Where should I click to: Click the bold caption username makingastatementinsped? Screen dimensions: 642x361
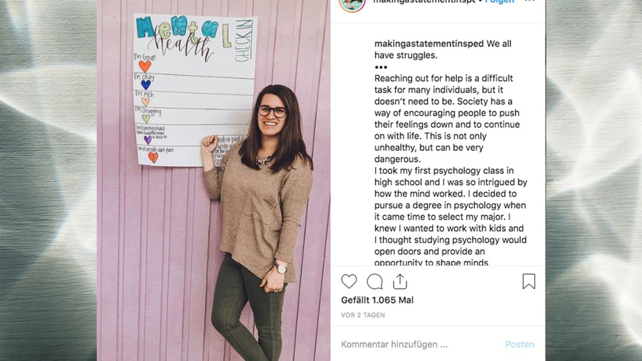click(429, 44)
